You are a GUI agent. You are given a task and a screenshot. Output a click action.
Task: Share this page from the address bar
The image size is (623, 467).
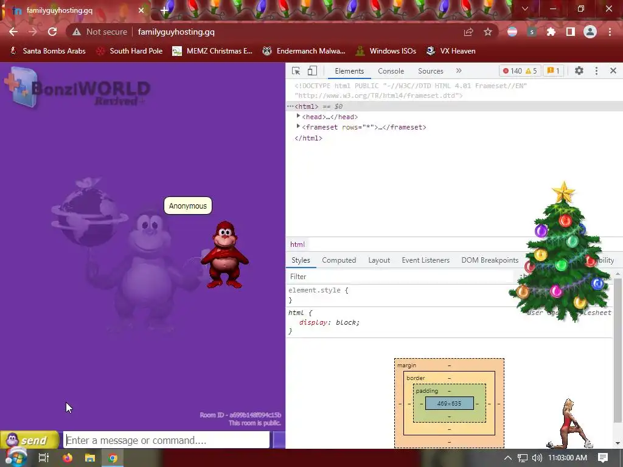(468, 32)
